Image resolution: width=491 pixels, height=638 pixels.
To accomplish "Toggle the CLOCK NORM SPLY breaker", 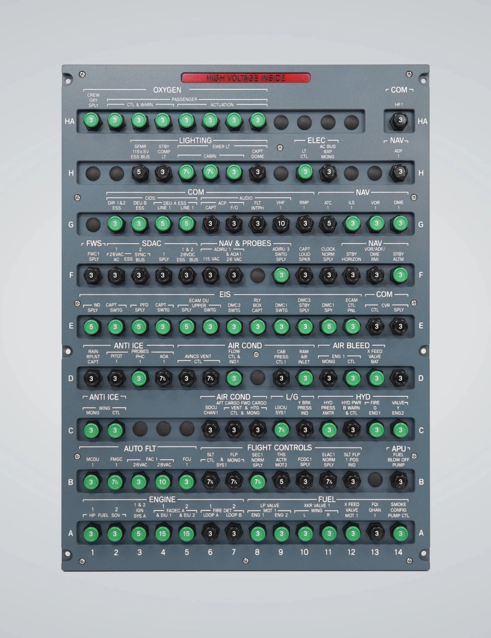I will [x=329, y=275].
